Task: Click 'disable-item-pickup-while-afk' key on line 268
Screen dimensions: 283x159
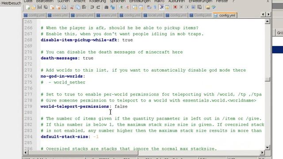Action: [79, 40]
